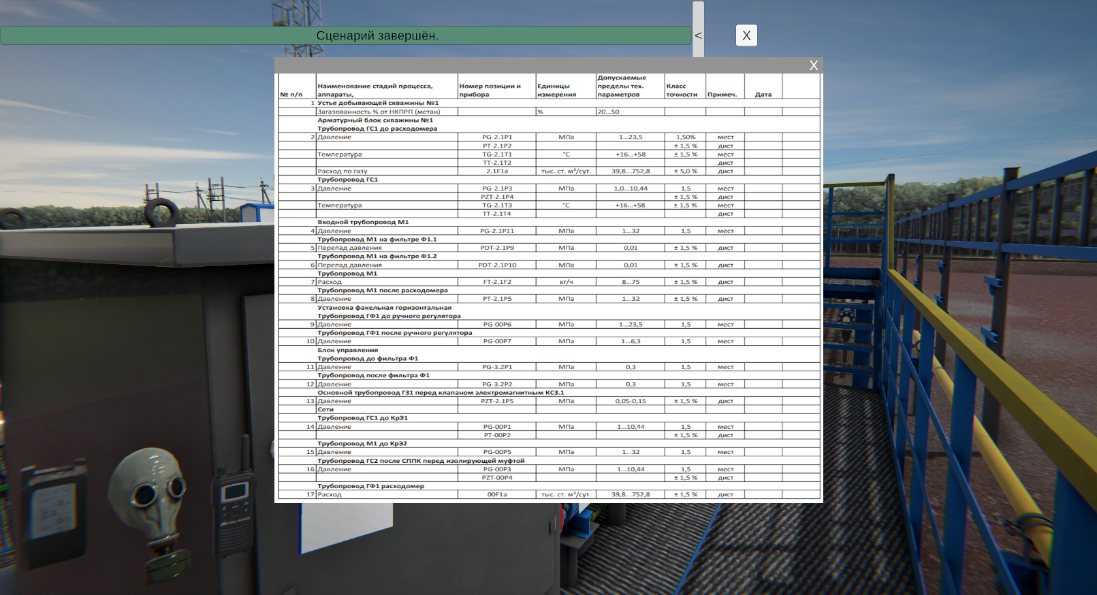Select the 'Расход по газу' row label
The width and height of the screenshot is (1097, 595).
tap(343, 172)
